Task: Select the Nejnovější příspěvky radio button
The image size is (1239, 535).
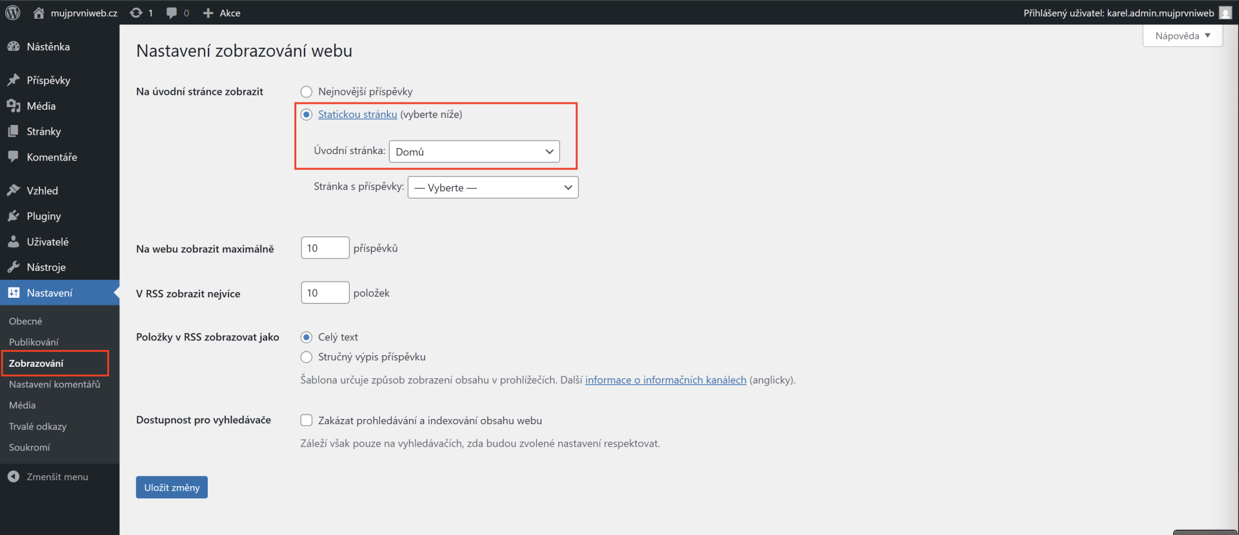Action: [x=307, y=92]
